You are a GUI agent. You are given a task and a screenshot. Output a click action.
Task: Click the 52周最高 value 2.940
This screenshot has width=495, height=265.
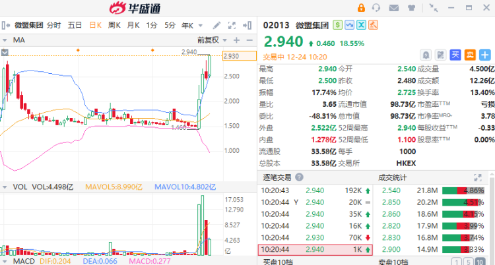coord(407,128)
